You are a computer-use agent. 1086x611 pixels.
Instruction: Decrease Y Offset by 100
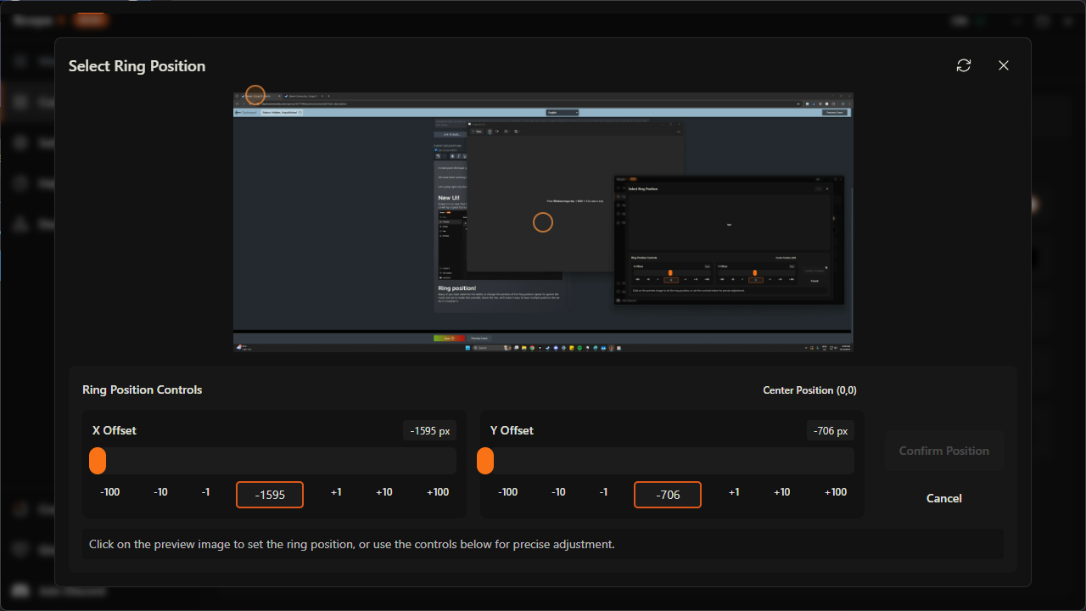tap(507, 492)
